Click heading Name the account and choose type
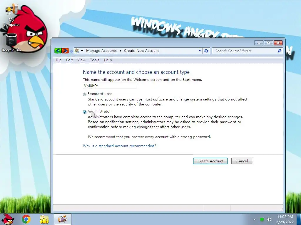 pyautogui.click(x=136, y=72)
